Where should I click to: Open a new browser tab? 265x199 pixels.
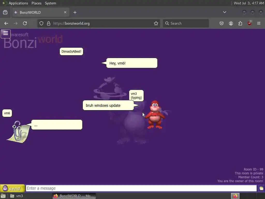pos(75,12)
